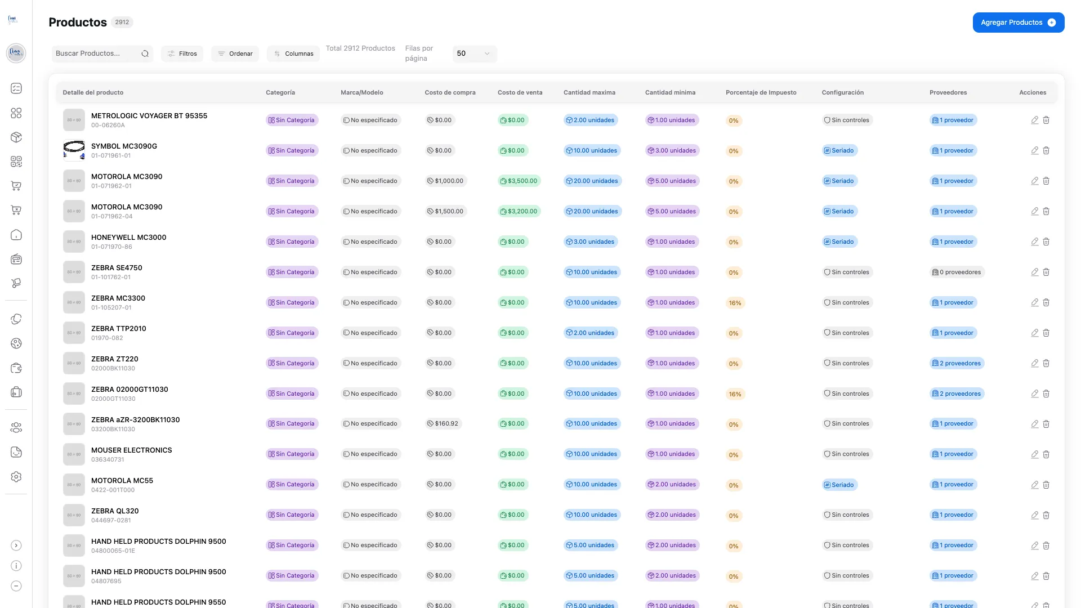Open the Filtros filter options
This screenshot has width=1081, height=608.
182,53
